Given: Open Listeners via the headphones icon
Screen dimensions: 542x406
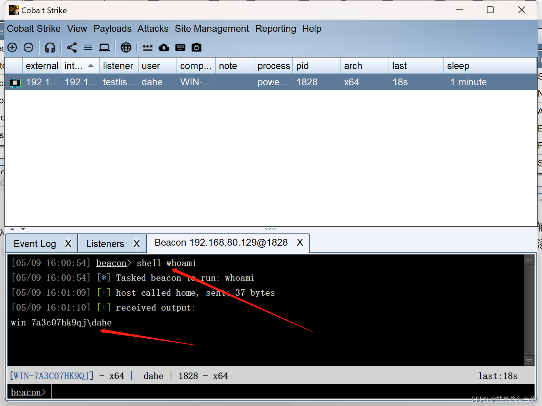Looking at the screenshot, I should point(50,47).
